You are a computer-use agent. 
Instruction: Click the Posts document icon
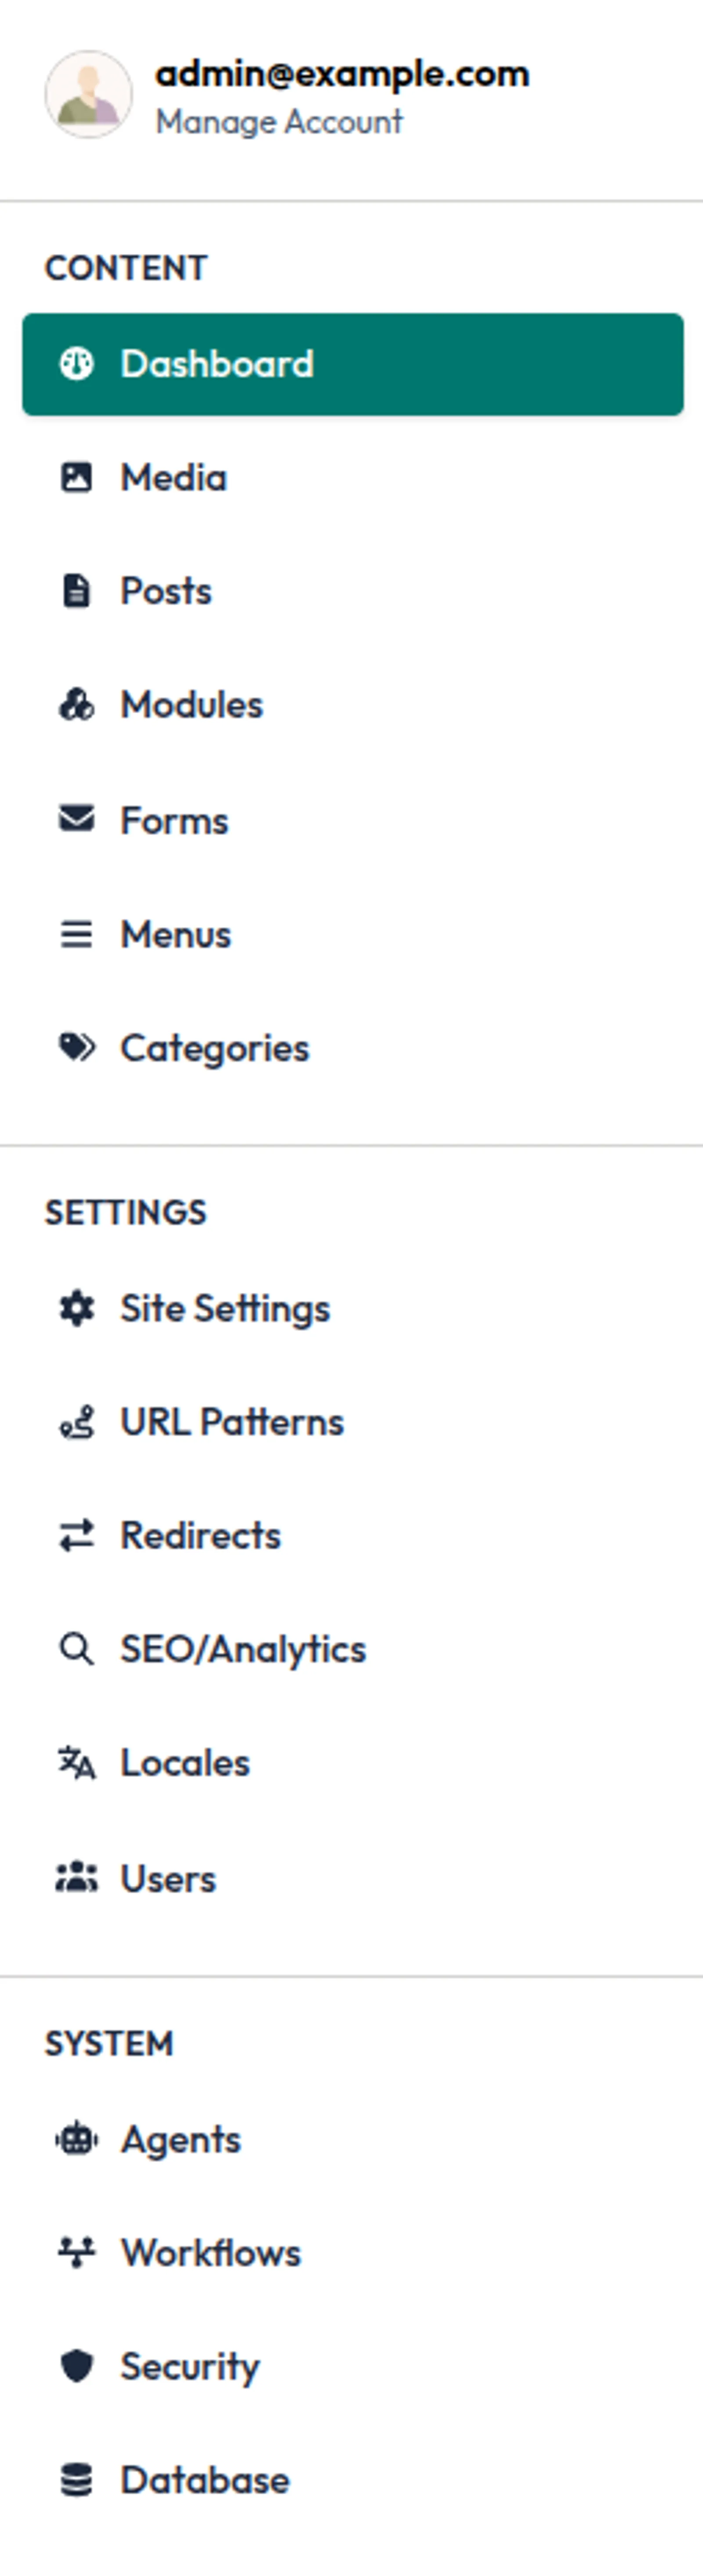[x=77, y=591]
